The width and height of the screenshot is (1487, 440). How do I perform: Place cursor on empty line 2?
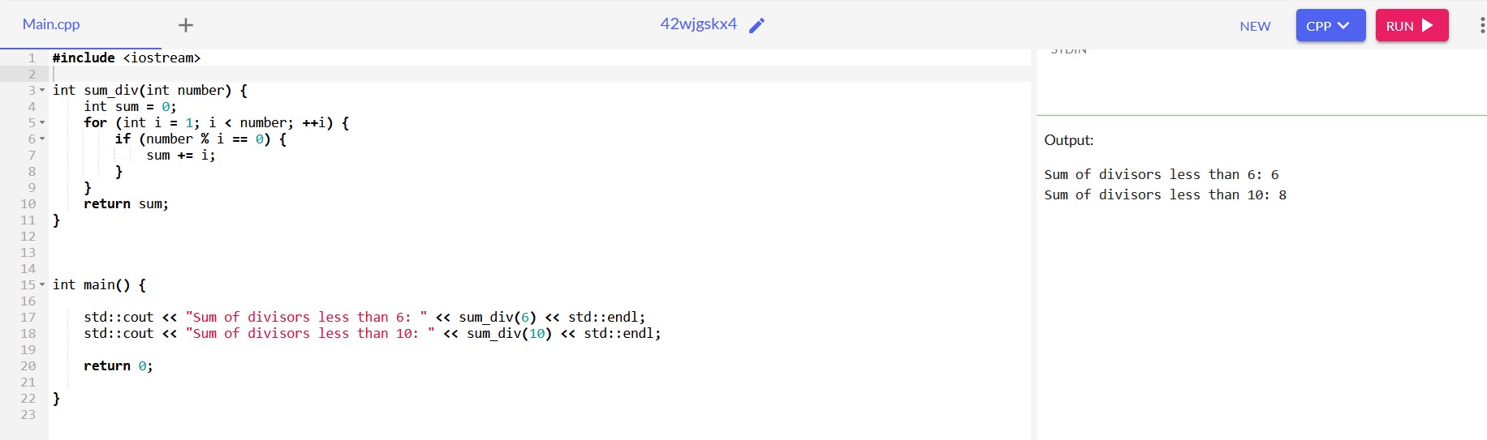tap(540, 74)
